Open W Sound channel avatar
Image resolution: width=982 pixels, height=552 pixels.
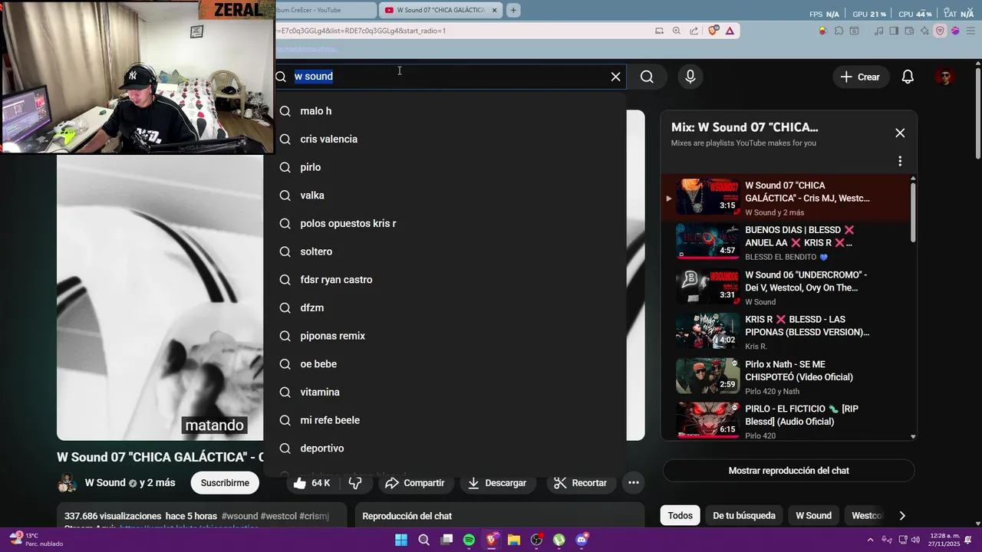(68, 483)
